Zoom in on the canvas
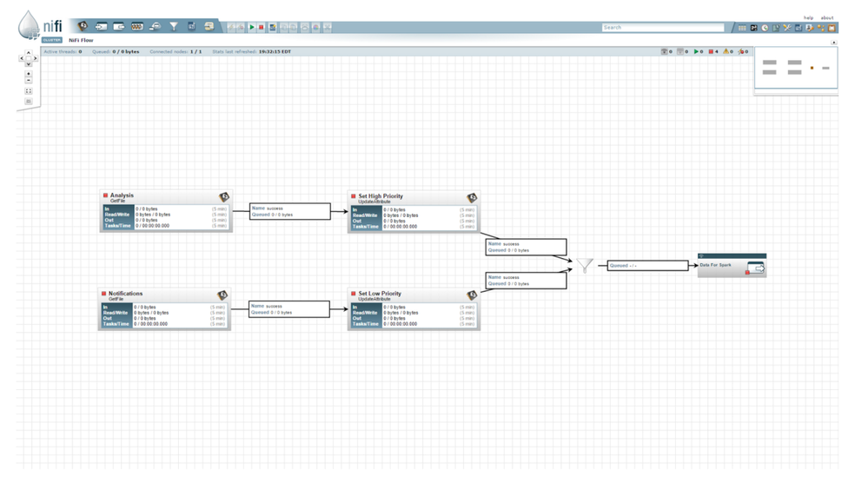Viewport: 868px width, 503px height. (x=28, y=74)
